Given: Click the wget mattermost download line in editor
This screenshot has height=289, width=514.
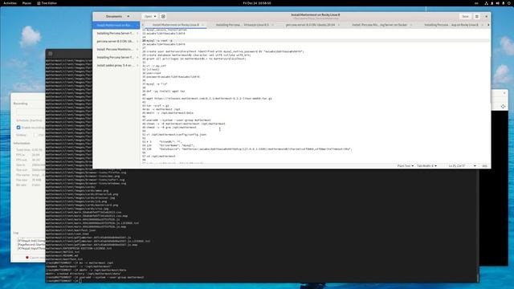Looking at the screenshot, I should 209,98.
